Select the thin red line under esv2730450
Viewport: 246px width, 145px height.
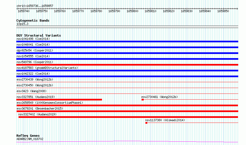pyautogui.click(x=127, y=88)
